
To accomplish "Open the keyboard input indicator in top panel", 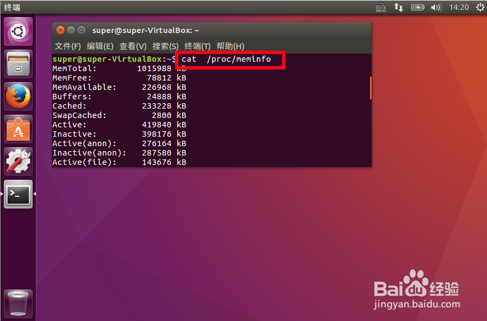I will click(381, 7).
